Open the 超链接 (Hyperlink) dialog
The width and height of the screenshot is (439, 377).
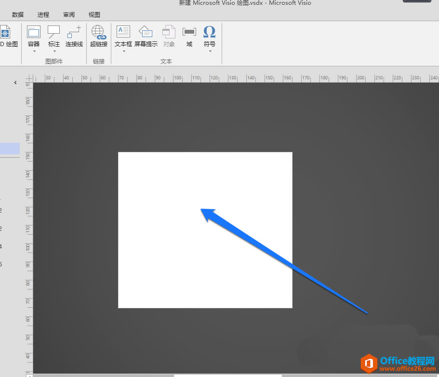coord(99,32)
